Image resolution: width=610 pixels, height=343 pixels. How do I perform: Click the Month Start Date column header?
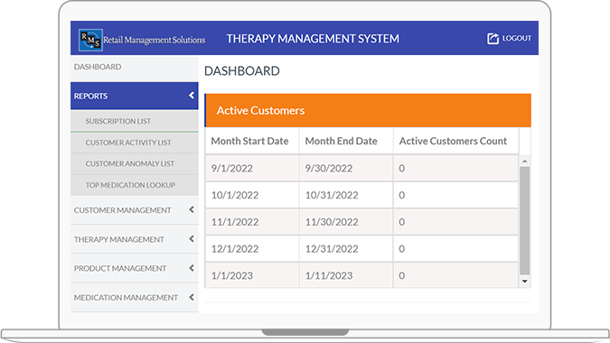(252, 141)
